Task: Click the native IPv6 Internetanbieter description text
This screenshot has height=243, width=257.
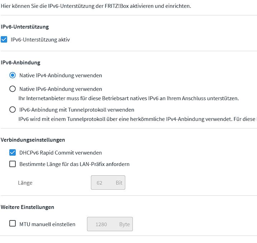Action: [128, 98]
